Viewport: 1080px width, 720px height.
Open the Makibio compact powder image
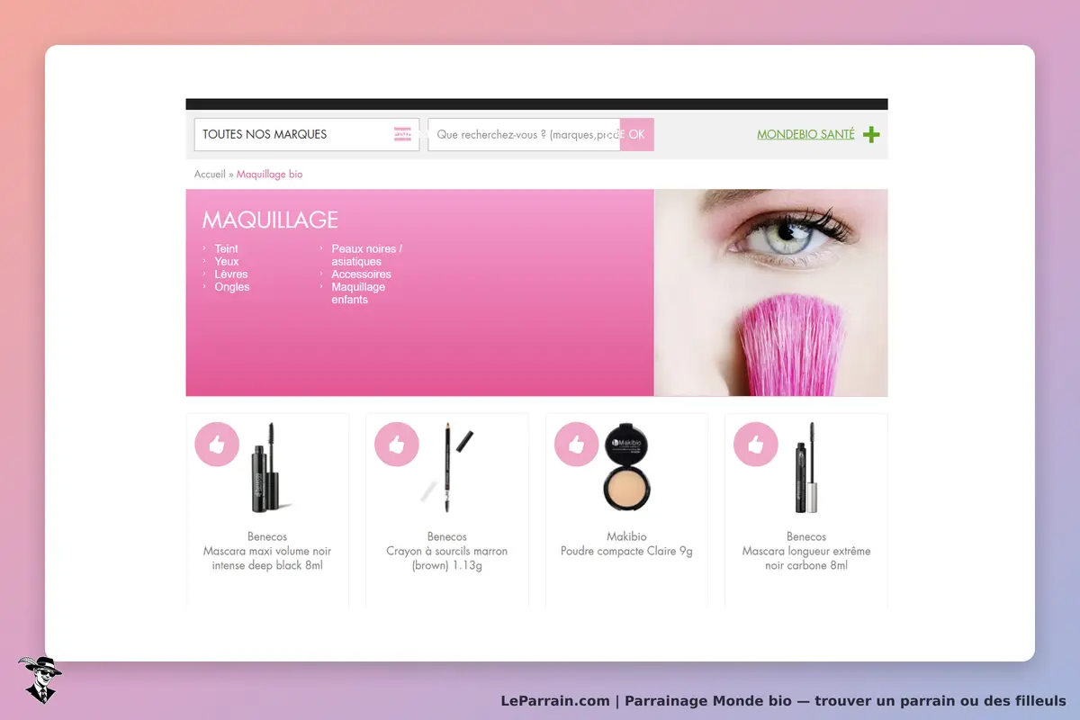tap(626, 466)
